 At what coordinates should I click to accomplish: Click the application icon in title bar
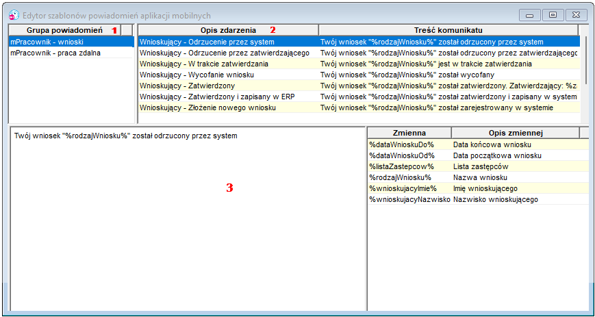[x=14, y=16]
